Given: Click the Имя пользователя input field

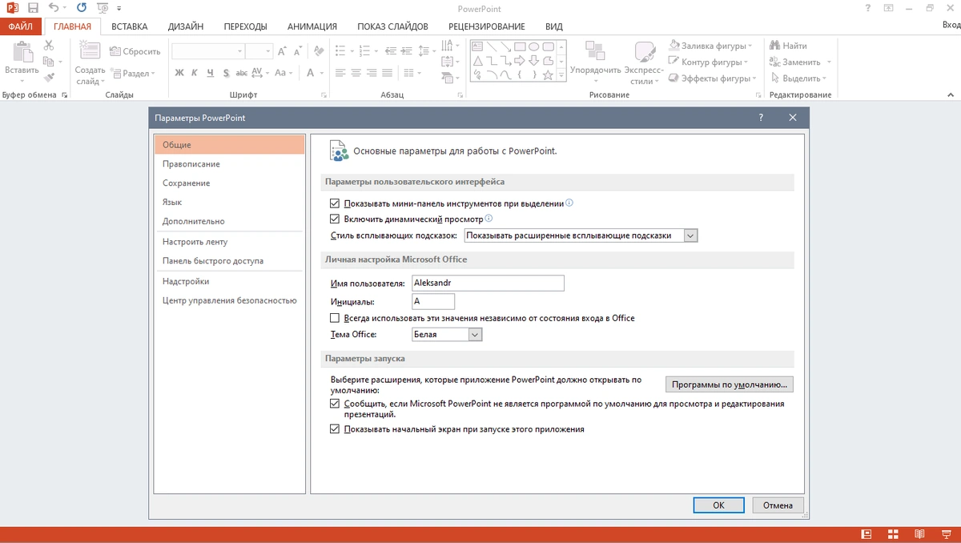Looking at the screenshot, I should (x=488, y=283).
